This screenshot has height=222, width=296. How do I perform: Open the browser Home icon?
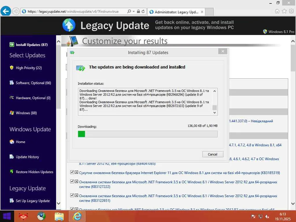point(277,11)
